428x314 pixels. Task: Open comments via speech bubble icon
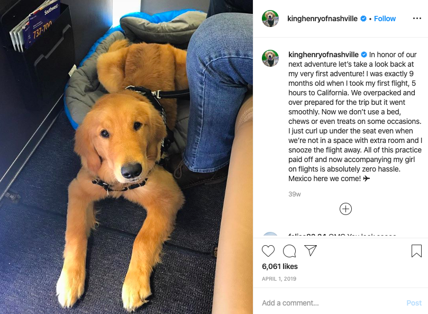[x=289, y=251]
